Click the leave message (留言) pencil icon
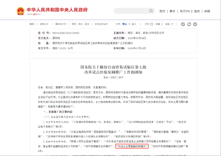This screenshot has height=156, width=221. click(x=172, y=24)
